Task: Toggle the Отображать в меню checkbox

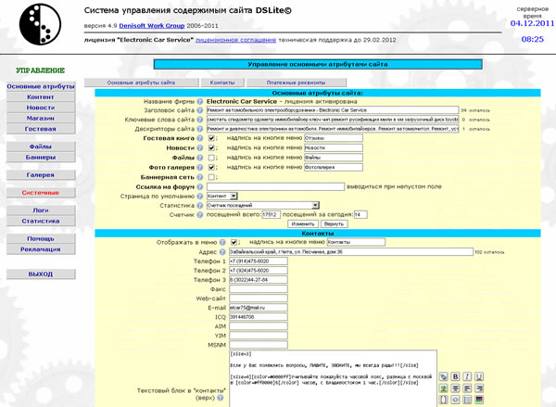Action: 234,242
